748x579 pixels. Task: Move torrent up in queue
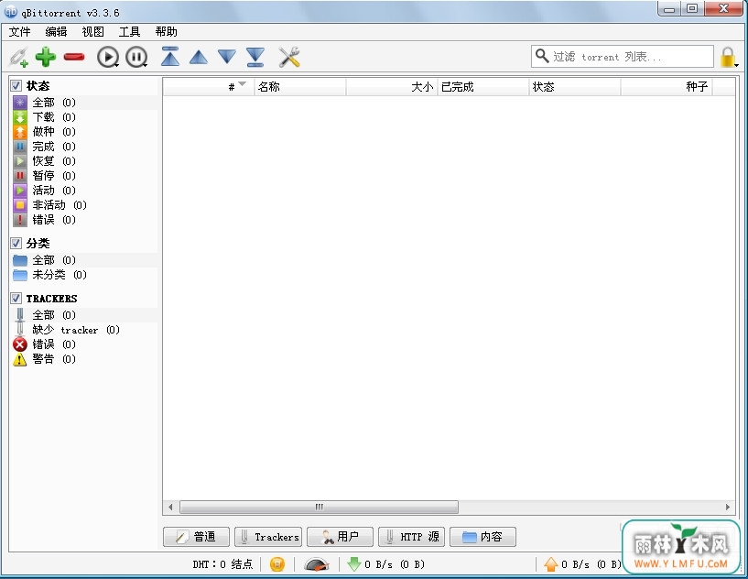click(199, 58)
